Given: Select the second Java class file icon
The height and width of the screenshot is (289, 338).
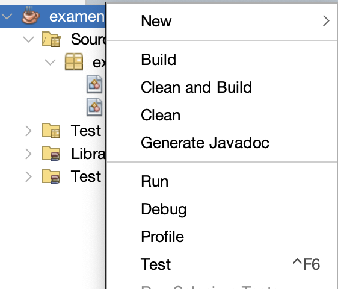Looking at the screenshot, I should pyautogui.click(x=94, y=107).
